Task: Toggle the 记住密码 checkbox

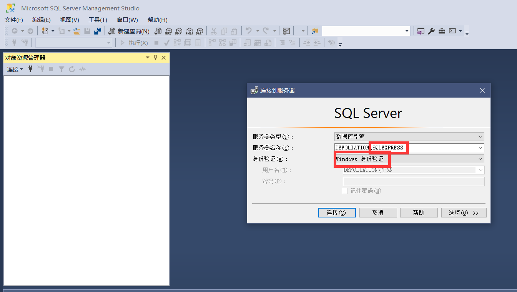Action: 345,191
